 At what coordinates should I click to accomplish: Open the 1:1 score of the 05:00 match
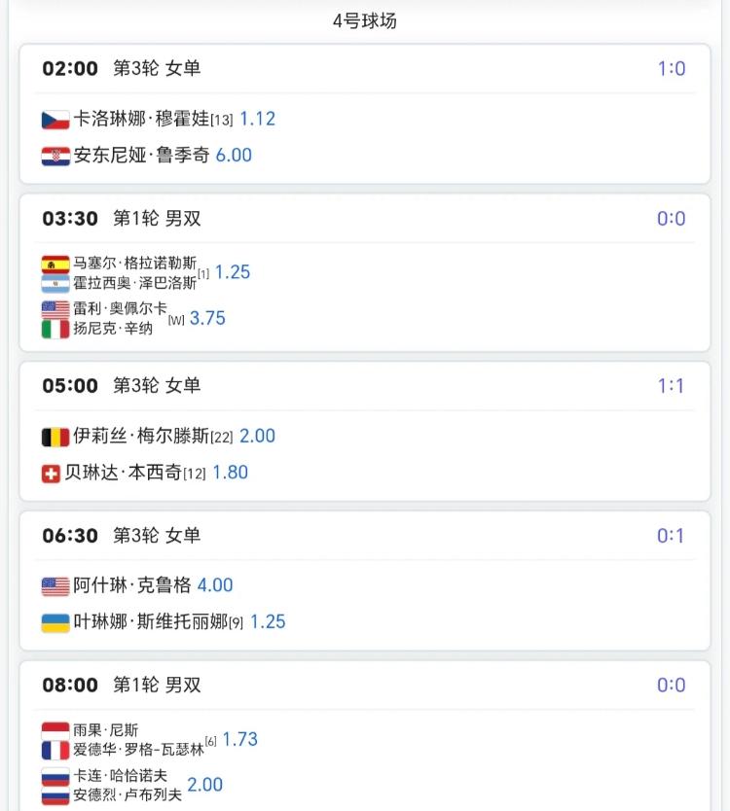tap(671, 386)
